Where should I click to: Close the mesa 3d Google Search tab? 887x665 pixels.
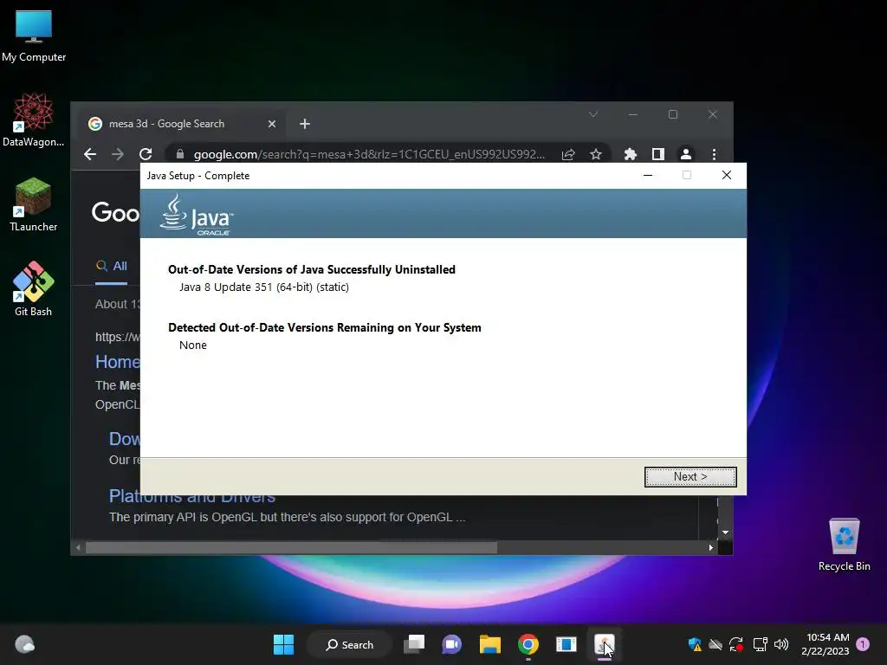[271, 124]
